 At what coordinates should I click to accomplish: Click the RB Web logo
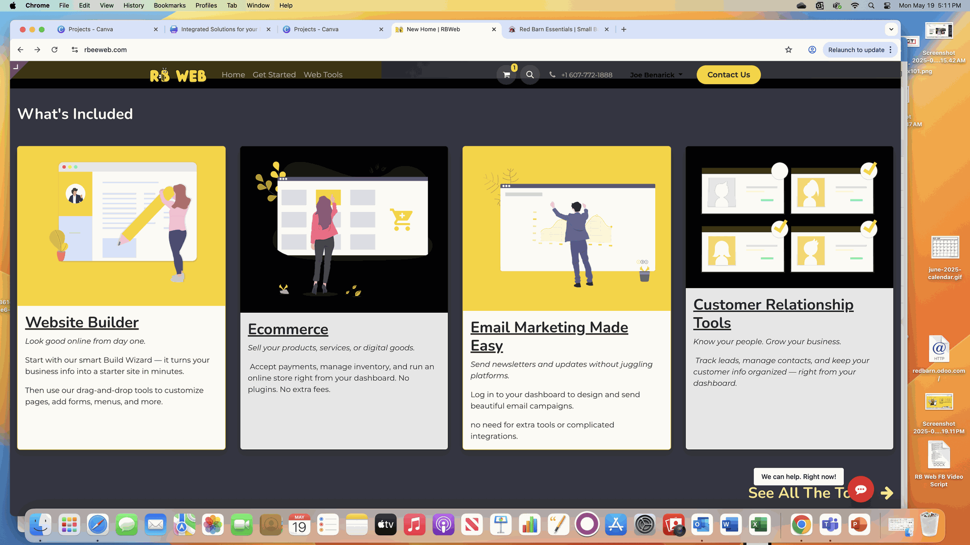(x=178, y=75)
